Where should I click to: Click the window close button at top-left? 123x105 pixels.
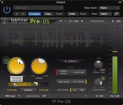pos(2,2)
